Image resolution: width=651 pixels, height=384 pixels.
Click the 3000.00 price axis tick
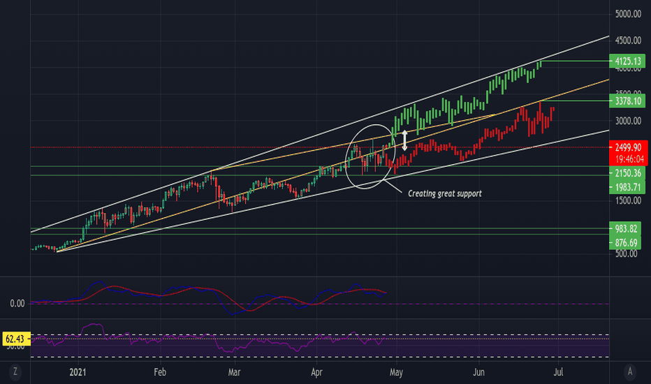[628, 121]
